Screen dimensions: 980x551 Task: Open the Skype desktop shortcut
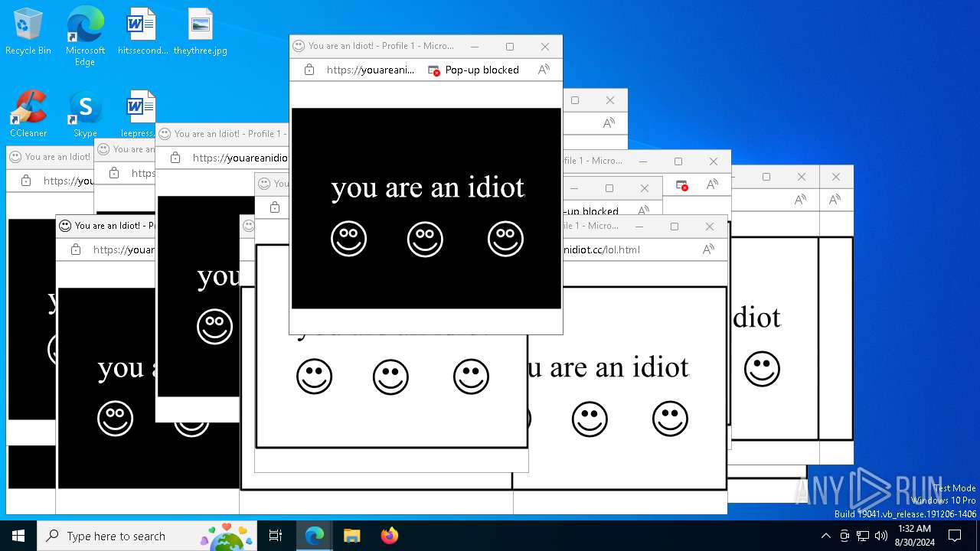pos(85,113)
